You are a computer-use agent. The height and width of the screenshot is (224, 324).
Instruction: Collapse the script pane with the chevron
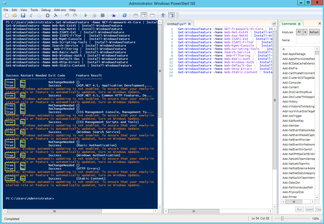pyautogui.click(x=274, y=23)
